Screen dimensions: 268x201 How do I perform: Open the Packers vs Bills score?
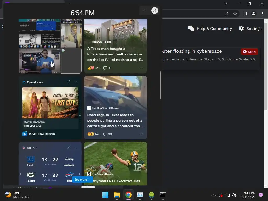coord(50,177)
